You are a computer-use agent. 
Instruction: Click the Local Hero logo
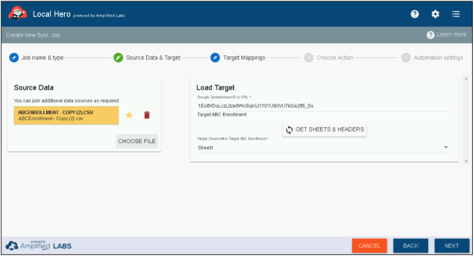17,14
